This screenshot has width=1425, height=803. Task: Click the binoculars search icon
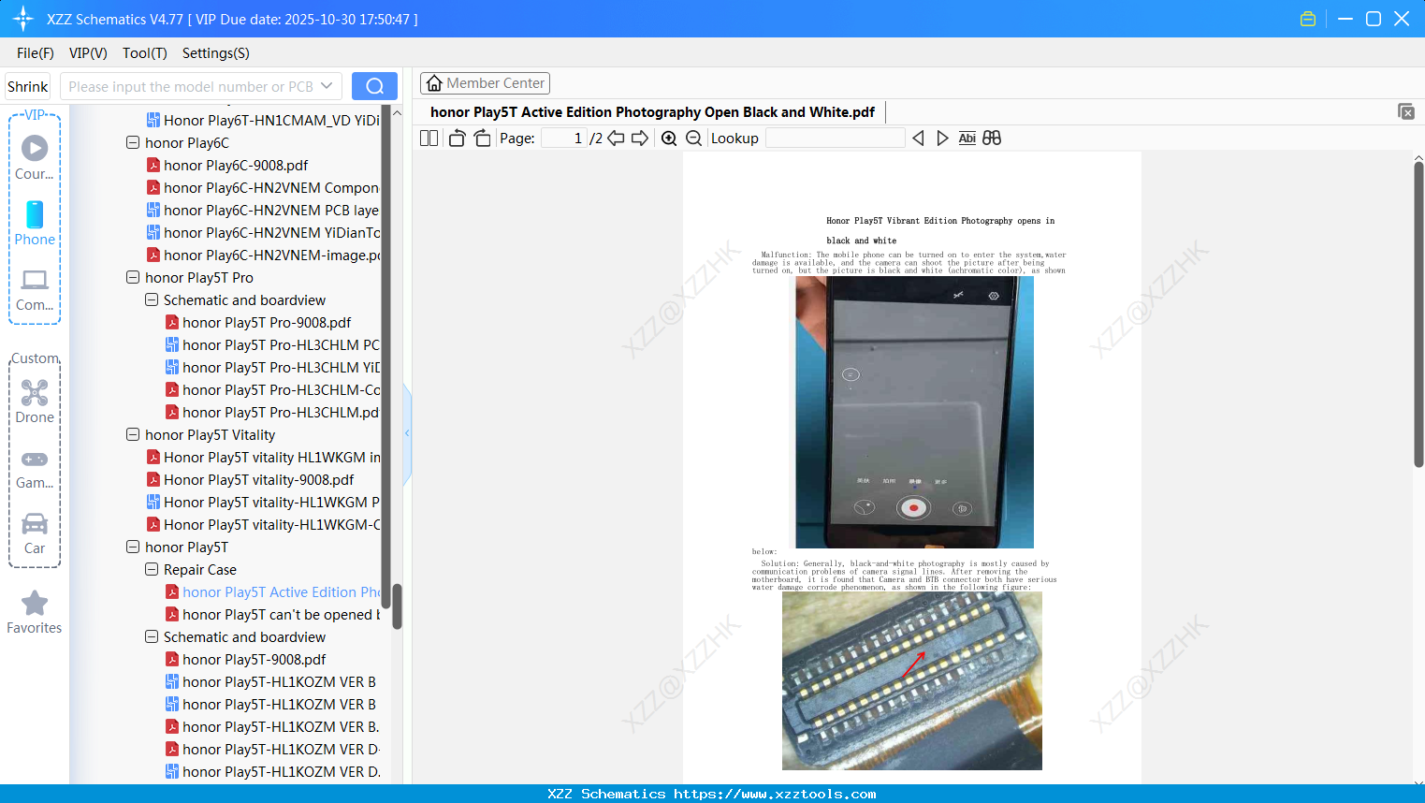992,139
